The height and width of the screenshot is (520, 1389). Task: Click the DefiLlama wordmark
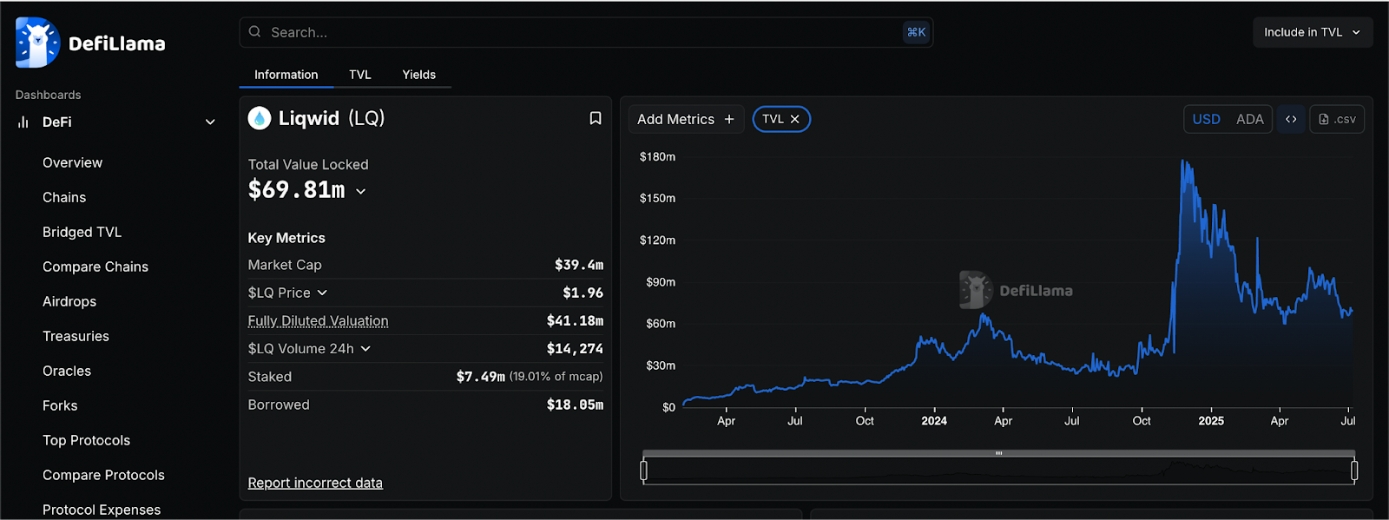(116, 43)
